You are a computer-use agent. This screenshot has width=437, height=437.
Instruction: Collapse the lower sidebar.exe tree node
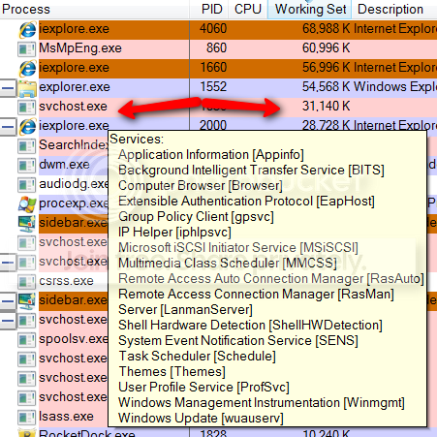[8, 301]
